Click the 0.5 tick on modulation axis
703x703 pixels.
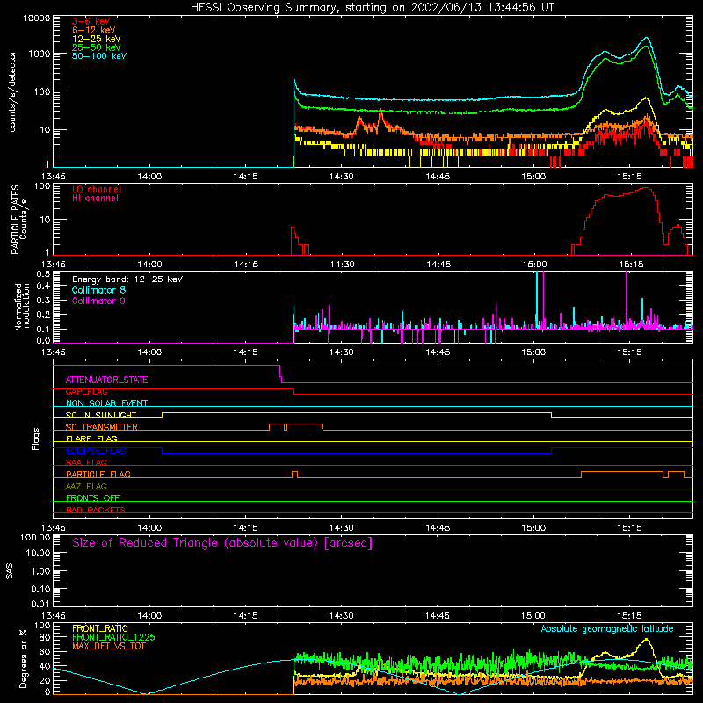(x=43, y=273)
